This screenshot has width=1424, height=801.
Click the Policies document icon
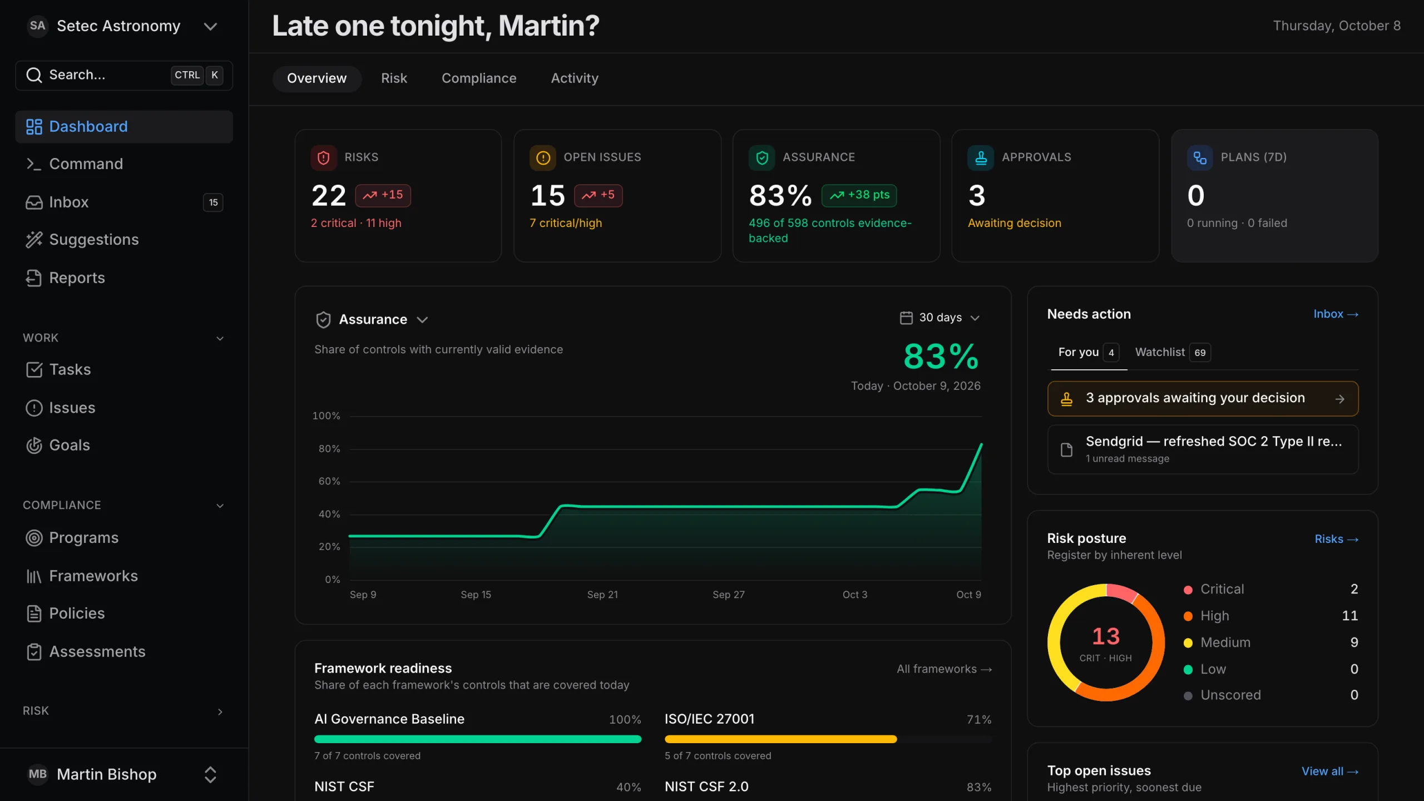(34, 614)
